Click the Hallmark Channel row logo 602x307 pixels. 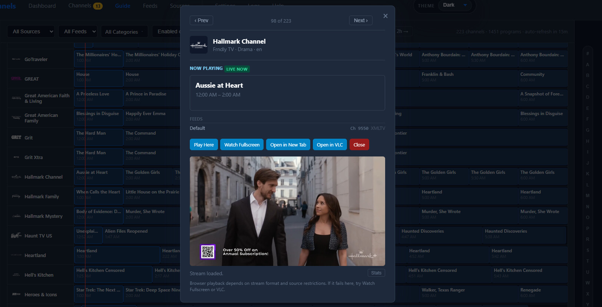tap(16, 177)
